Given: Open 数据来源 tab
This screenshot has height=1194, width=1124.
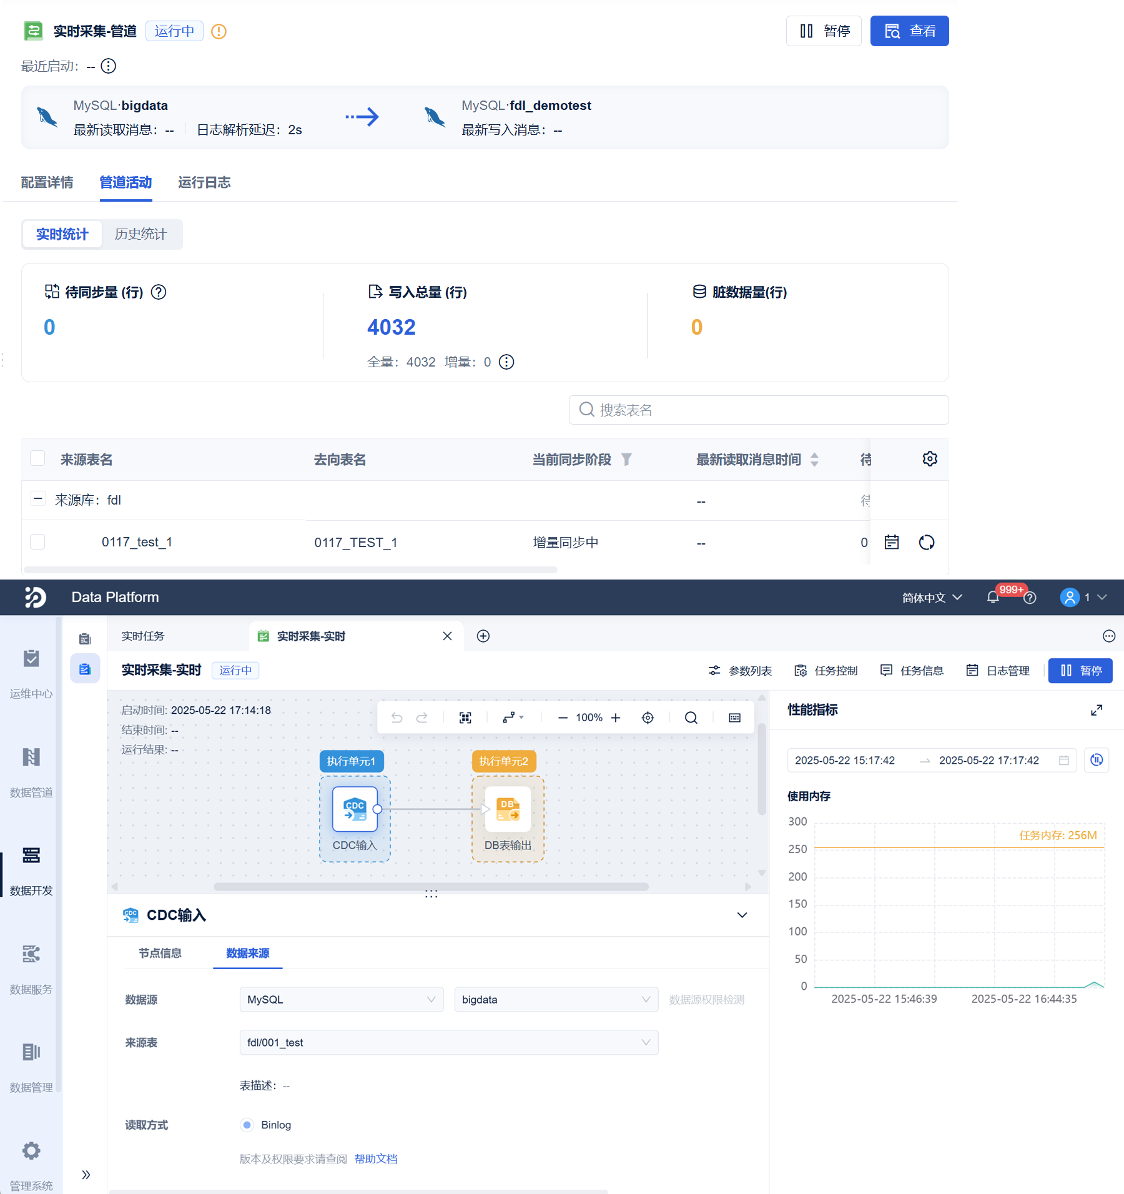Looking at the screenshot, I should pyautogui.click(x=248, y=953).
